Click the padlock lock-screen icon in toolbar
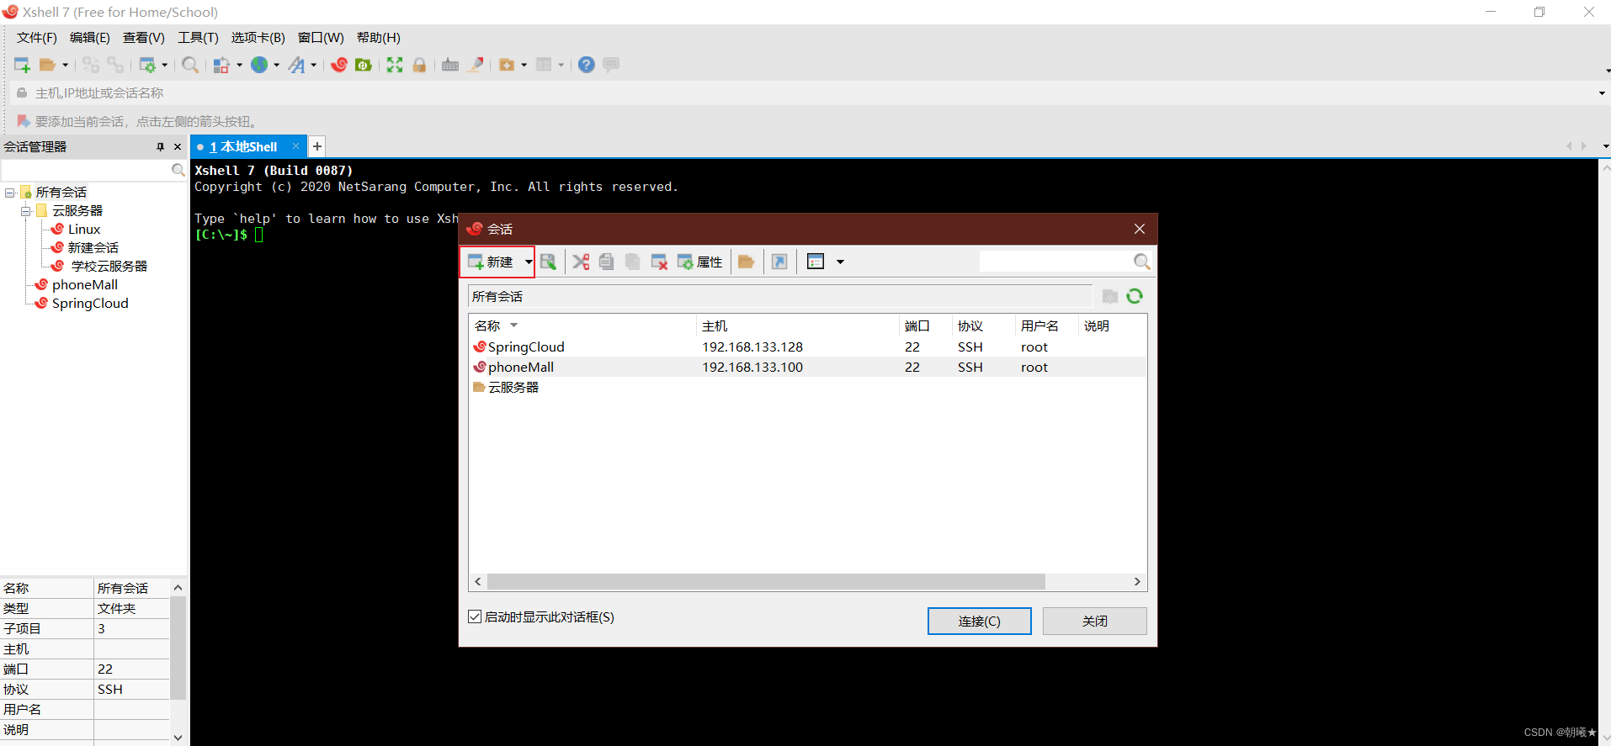1611x746 pixels. [419, 65]
